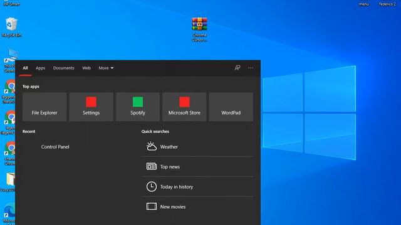The width and height of the screenshot is (401, 225).
Task: Click the Top news newspaper icon
Action: point(152,166)
